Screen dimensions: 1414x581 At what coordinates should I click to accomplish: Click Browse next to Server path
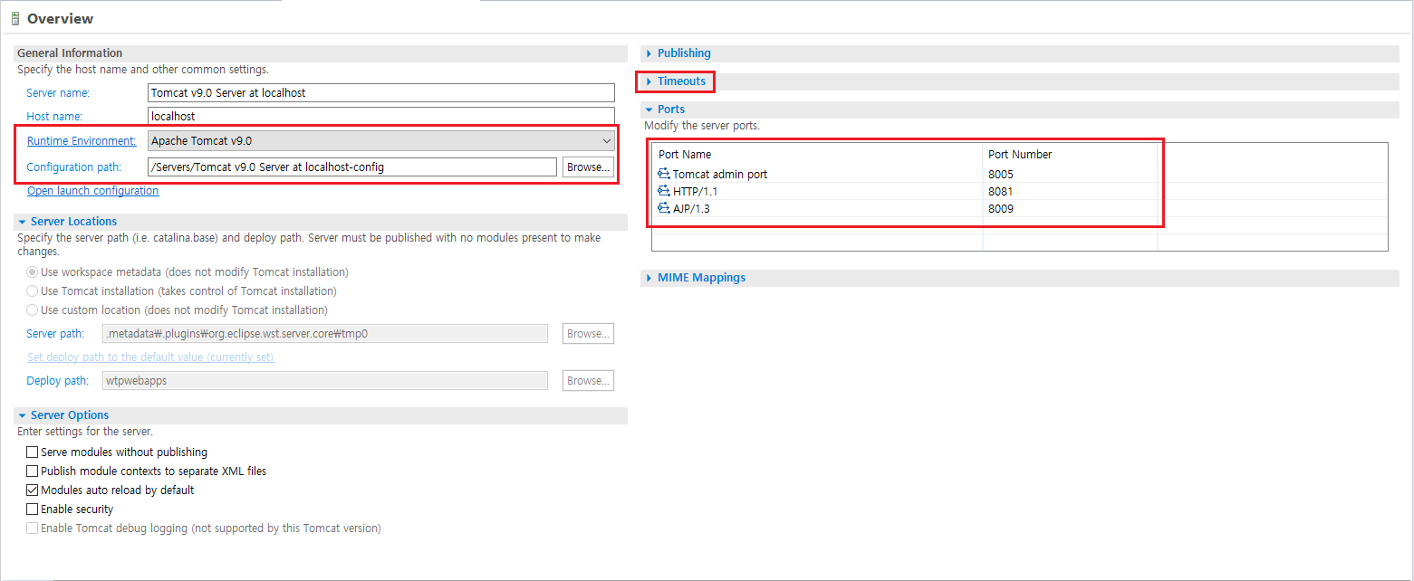point(588,333)
